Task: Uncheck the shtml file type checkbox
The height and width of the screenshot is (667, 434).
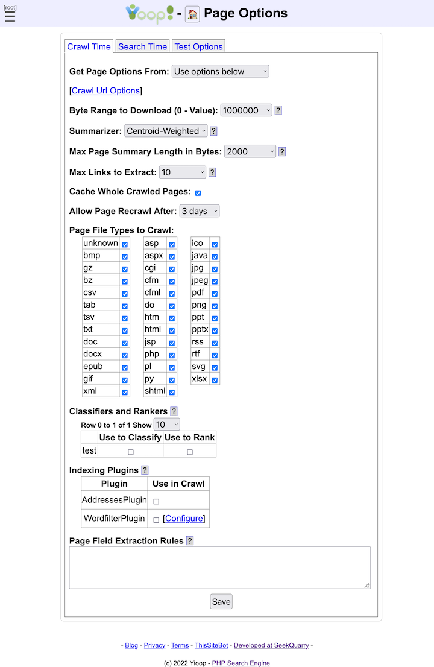Action: coord(172,392)
